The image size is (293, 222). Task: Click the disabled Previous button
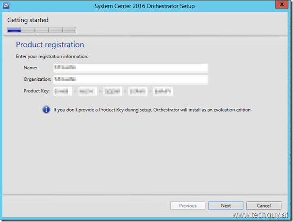pos(188,206)
